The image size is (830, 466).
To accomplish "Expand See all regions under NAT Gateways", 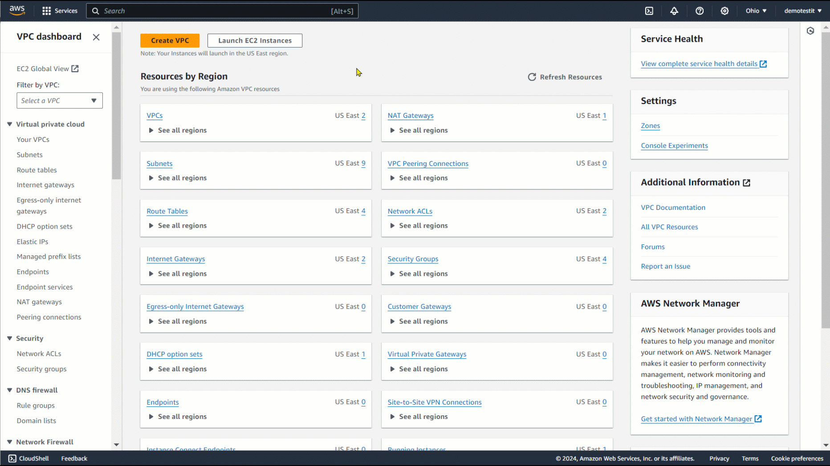I will click(419, 130).
